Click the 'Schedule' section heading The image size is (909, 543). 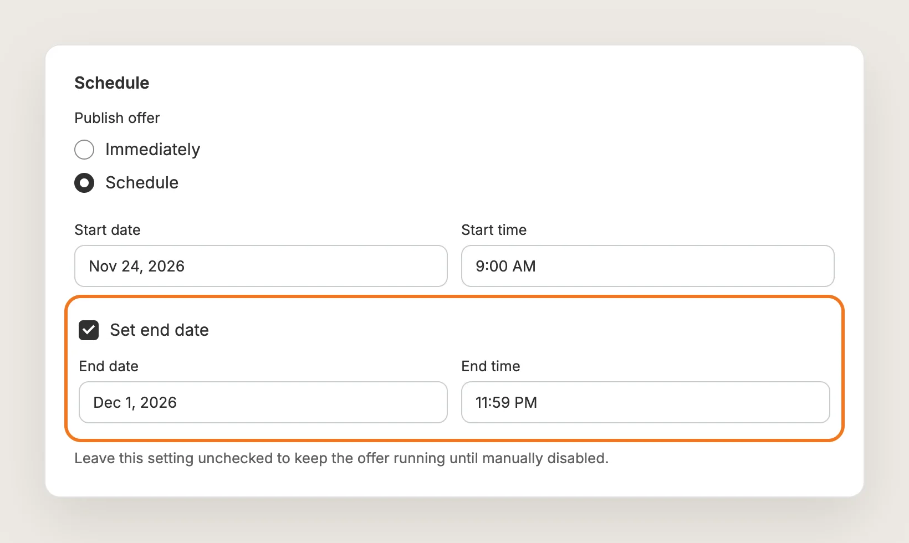(x=112, y=83)
